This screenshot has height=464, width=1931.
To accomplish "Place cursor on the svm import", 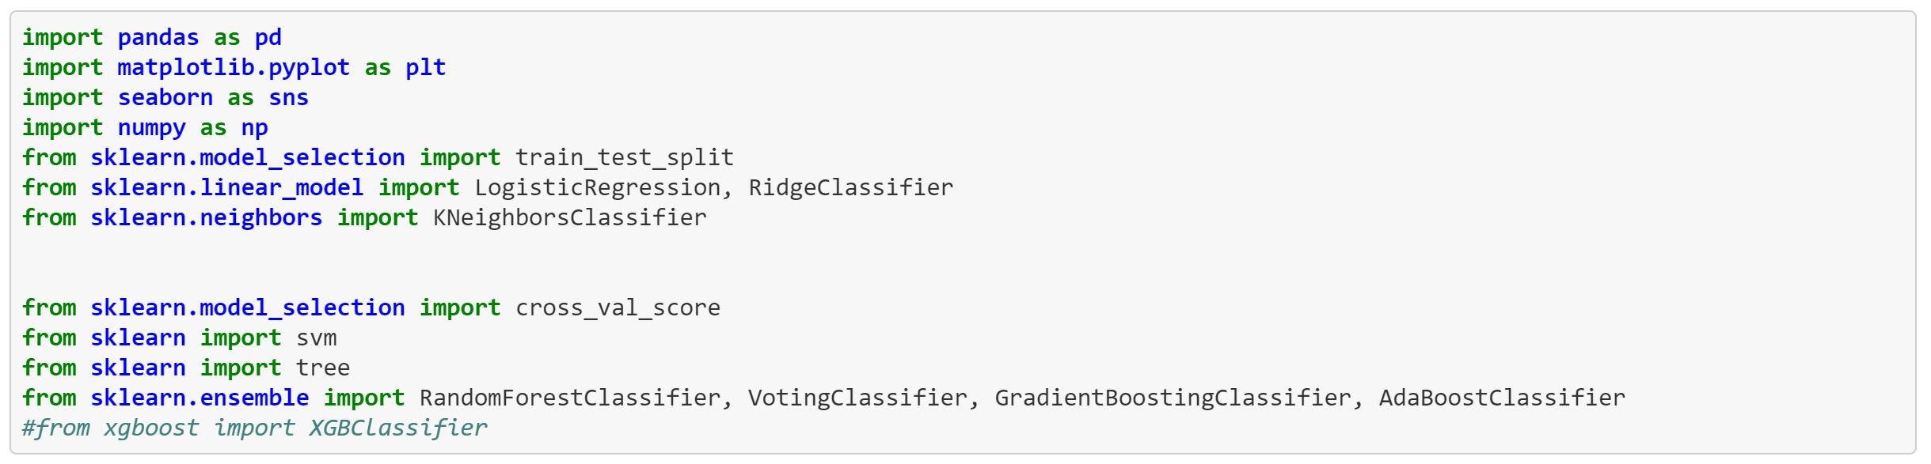I will 316,338.
